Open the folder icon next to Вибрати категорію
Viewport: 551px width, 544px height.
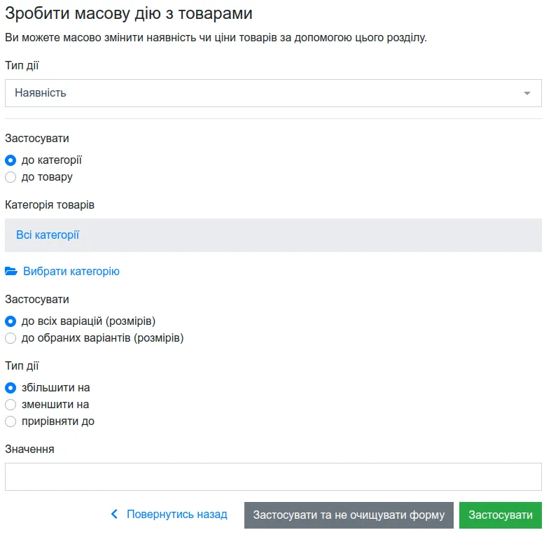pyautogui.click(x=11, y=271)
